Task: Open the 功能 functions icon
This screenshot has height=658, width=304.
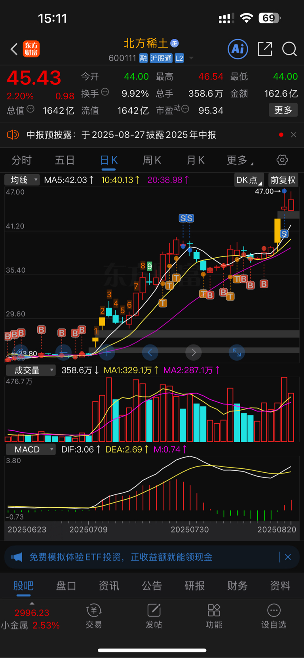Action: pos(214,616)
